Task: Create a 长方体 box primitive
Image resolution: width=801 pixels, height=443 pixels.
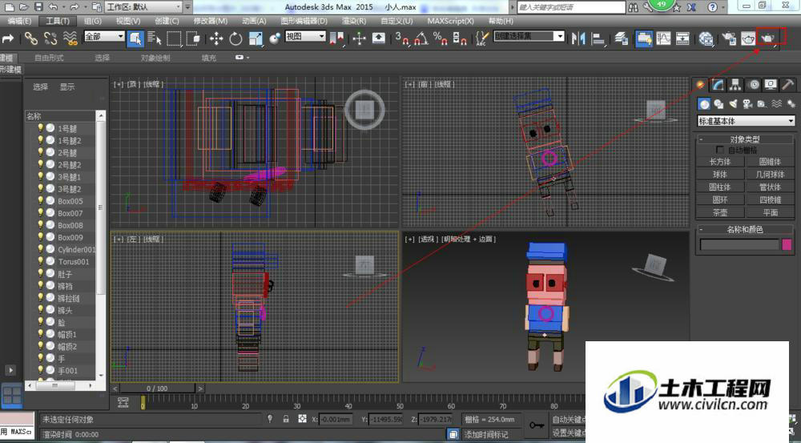Action: (720, 162)
